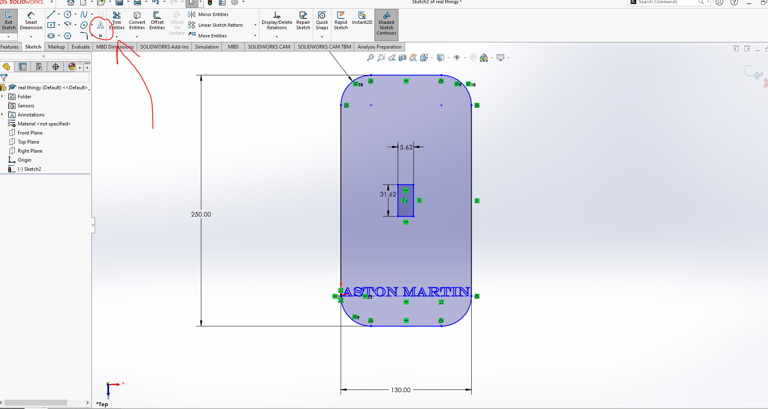Switch to the Simulation tab
The width and height of the screenshot is (768, 409).
tap(207, 47)
